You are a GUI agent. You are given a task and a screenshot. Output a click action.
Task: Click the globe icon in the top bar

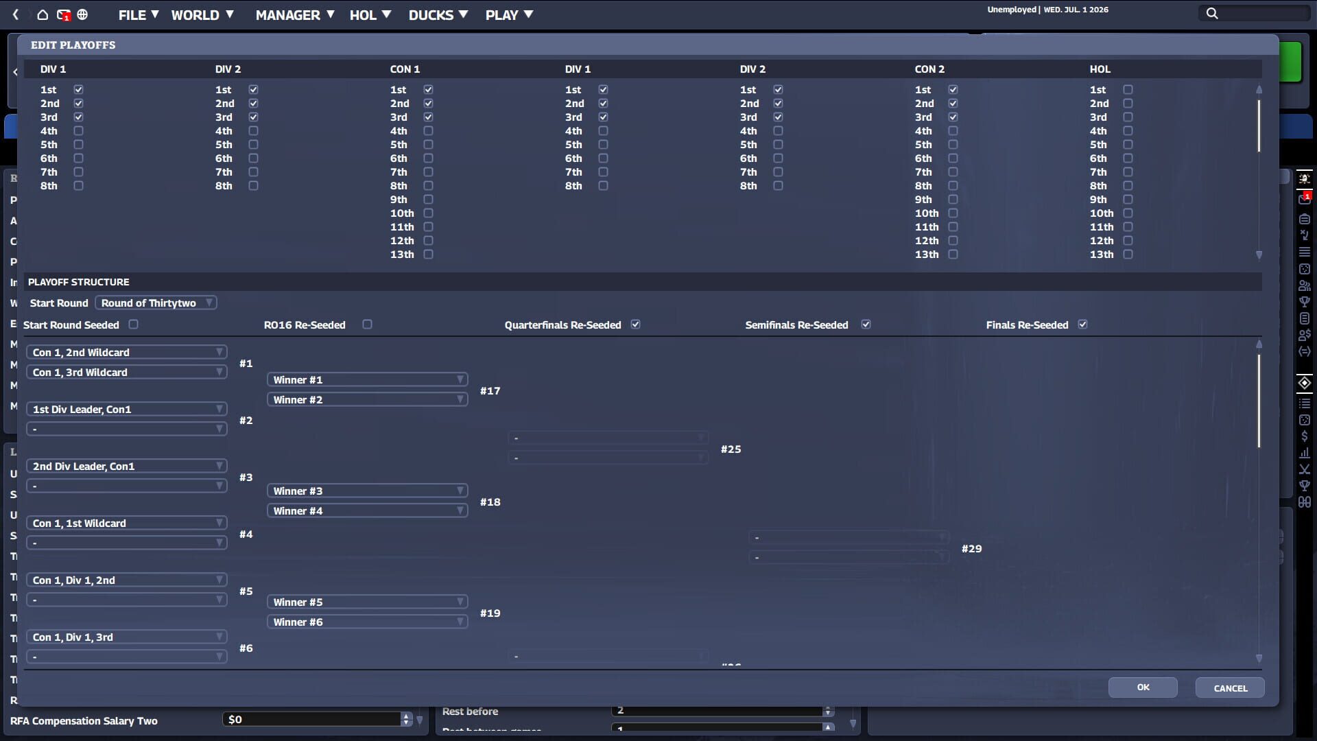pos(82,14)
